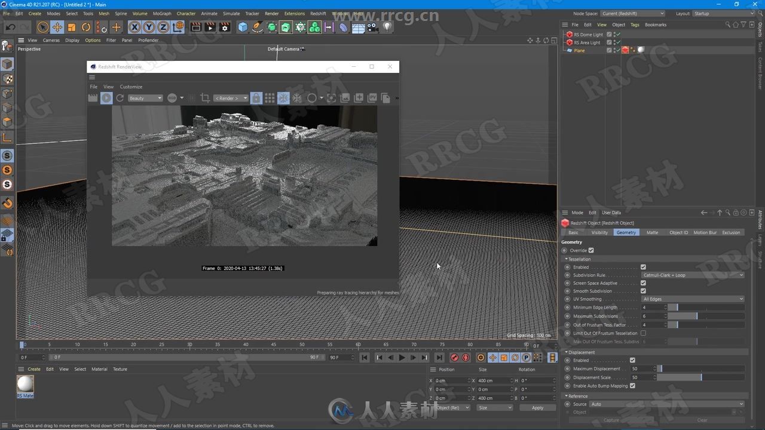
Task: Click the Apply button in coordinates panel
Action: coord(537,408)
